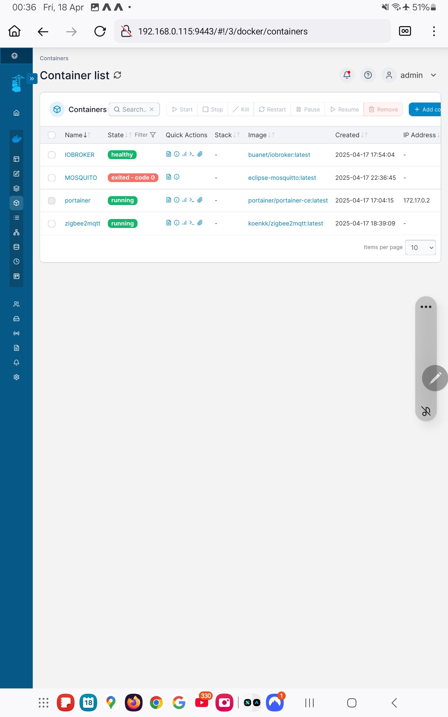Click attach paperclip icon for IOBROKER
This screenshot has width=448, height=717.
tap(200, 154)
